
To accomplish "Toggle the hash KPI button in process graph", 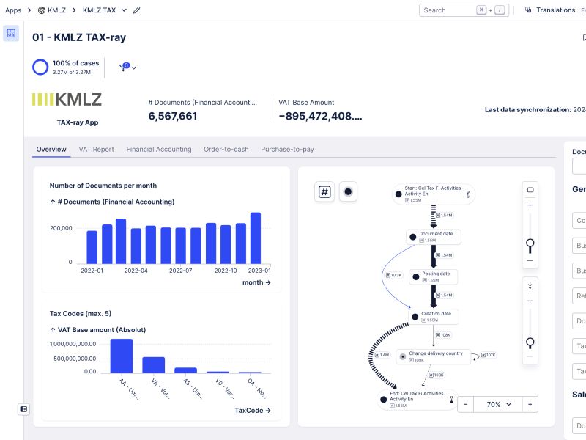I will click(x=324, y=191).
